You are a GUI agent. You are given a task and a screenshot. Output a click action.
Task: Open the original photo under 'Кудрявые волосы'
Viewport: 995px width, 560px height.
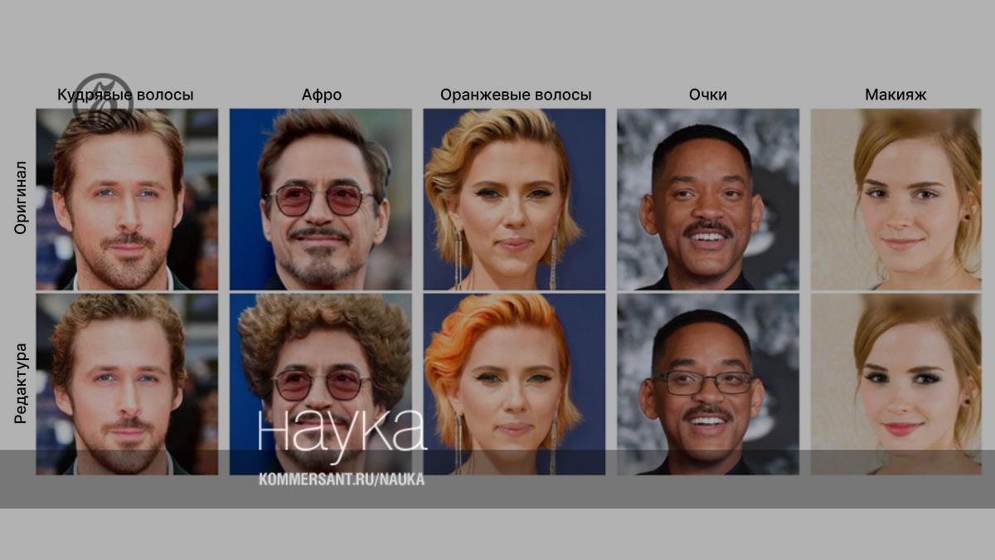[x=127, y=199]
